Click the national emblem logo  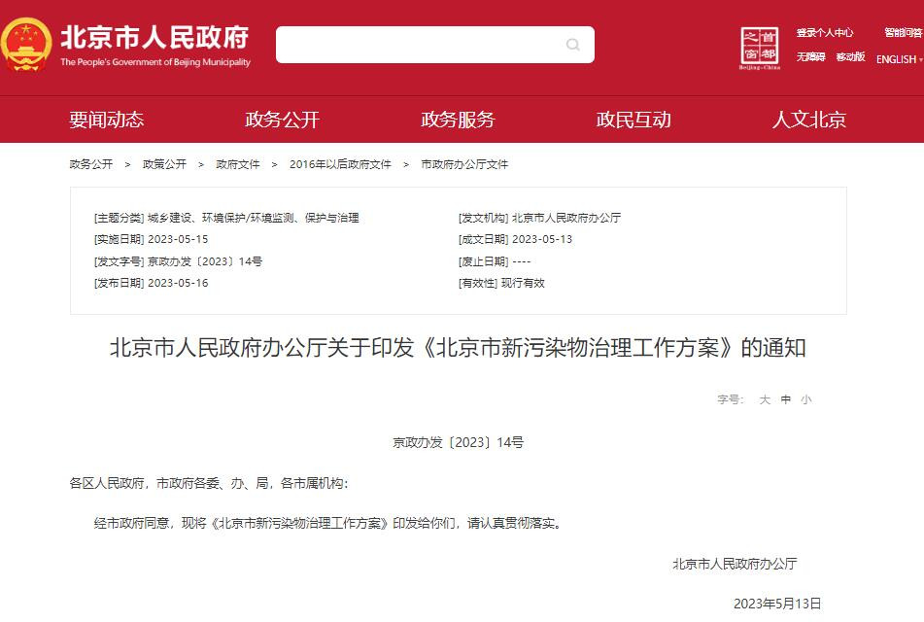(x=25, y=45)
